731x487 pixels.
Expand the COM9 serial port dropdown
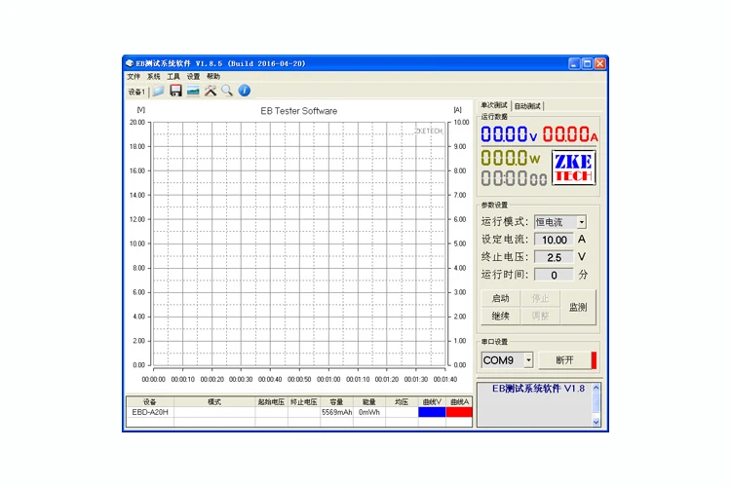[x=528, y=360]
